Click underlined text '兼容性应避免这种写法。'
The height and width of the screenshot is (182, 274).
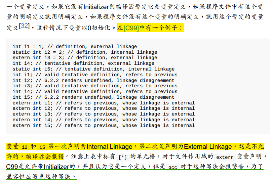click(41, 176)
